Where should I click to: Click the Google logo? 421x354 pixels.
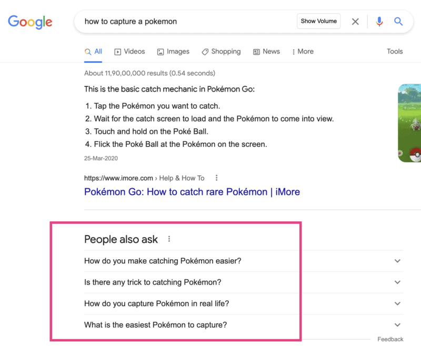(30, 22)
